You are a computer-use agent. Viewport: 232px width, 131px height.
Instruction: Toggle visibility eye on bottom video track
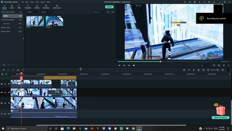point(9,103)
